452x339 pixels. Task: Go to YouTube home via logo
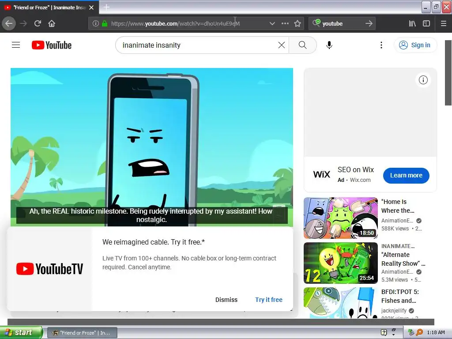[x=52, y=45]
